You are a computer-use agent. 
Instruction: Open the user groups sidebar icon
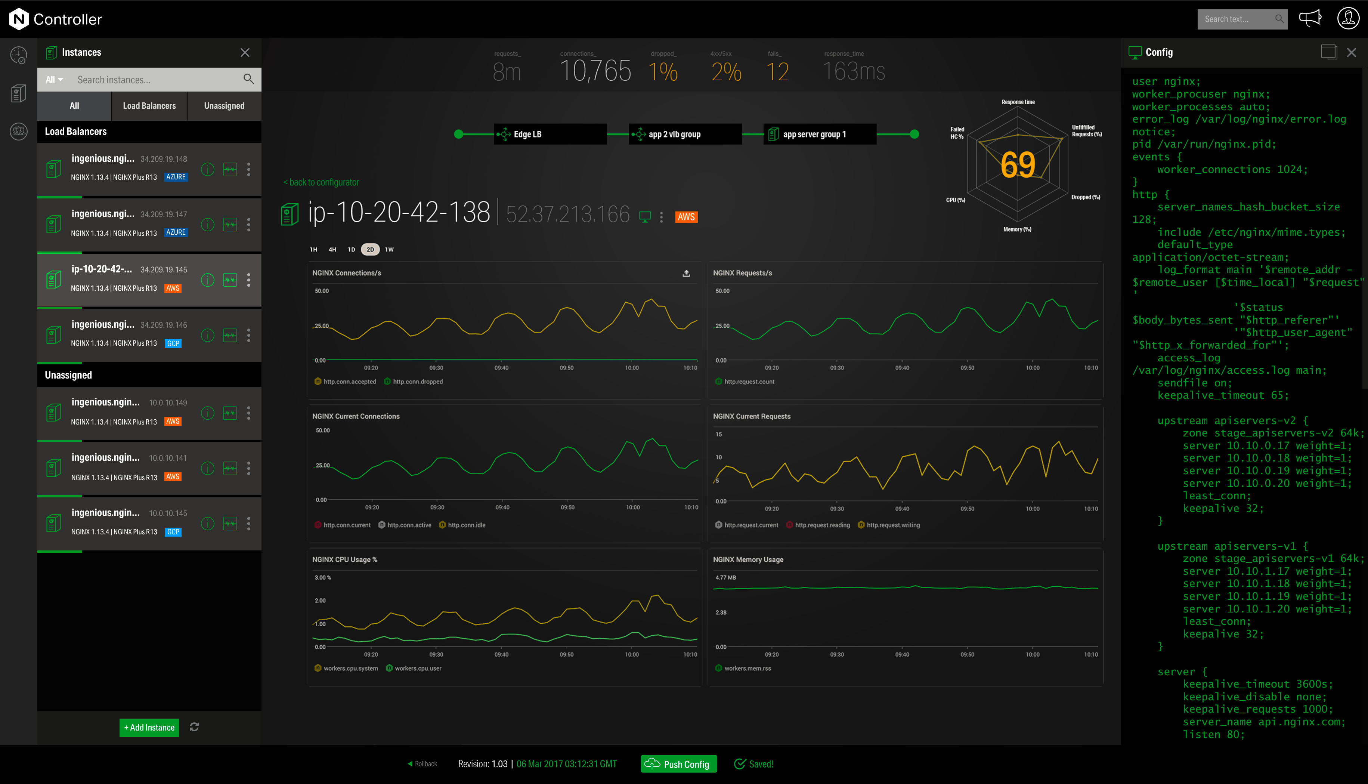(18, 131)
